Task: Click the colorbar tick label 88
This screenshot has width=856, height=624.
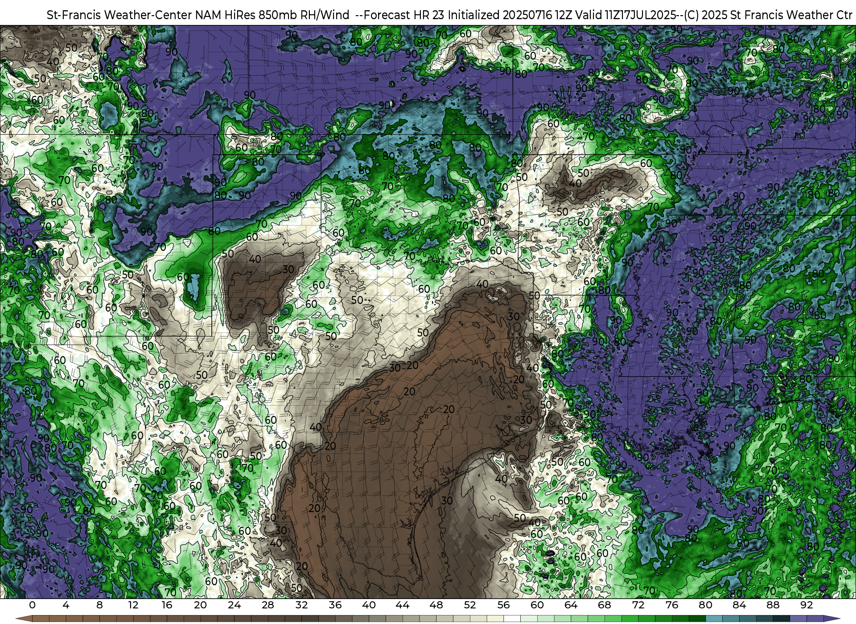Action: coord(773,605)
